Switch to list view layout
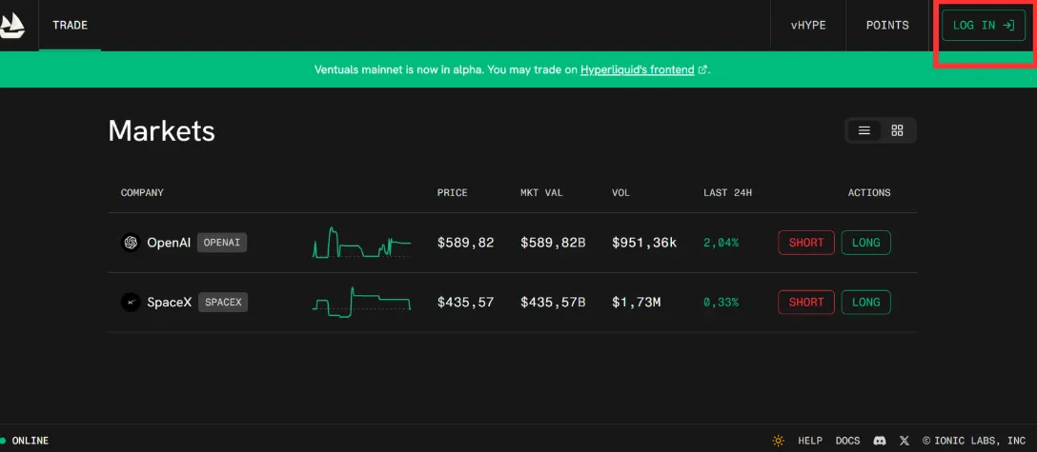This screenshot has width=1037, height=452. tap(864, 130)
